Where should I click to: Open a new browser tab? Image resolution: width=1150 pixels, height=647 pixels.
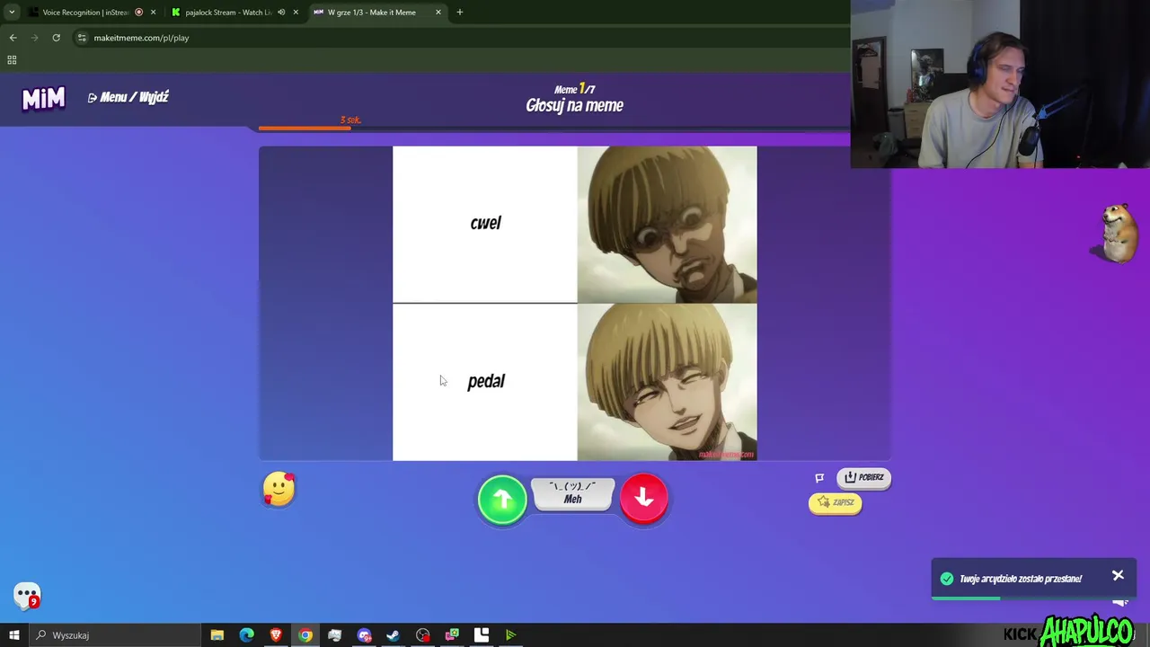pos(460,13)
